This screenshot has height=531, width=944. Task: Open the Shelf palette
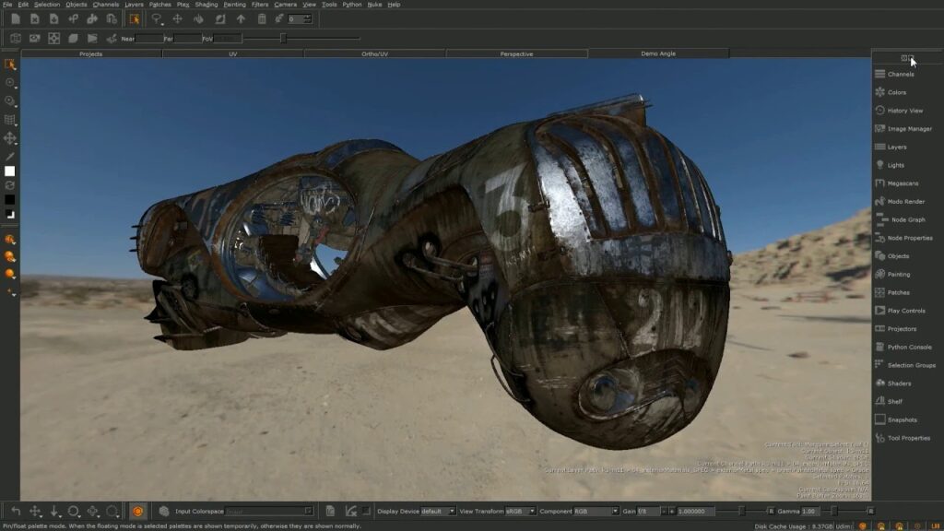point(894,402)
